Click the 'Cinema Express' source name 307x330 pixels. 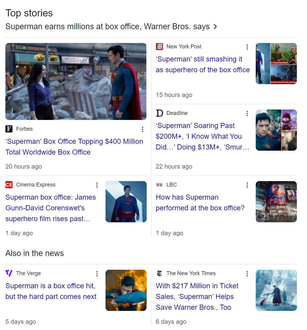36,185
